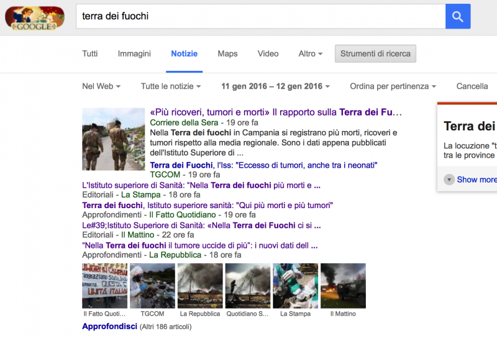Open the Altro dropdown menu
The image size is (497, 341).
pyautogui.click(x=310, y=53)
